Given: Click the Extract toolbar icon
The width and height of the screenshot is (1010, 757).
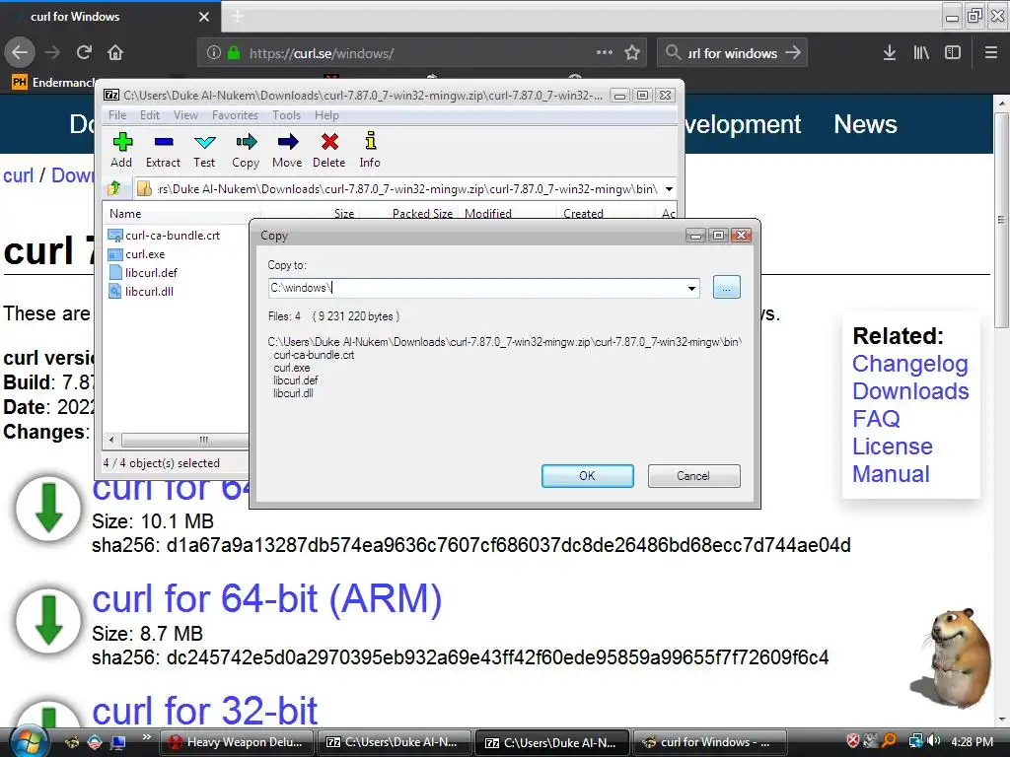Looking at the screenshot, I should (163, 150).
